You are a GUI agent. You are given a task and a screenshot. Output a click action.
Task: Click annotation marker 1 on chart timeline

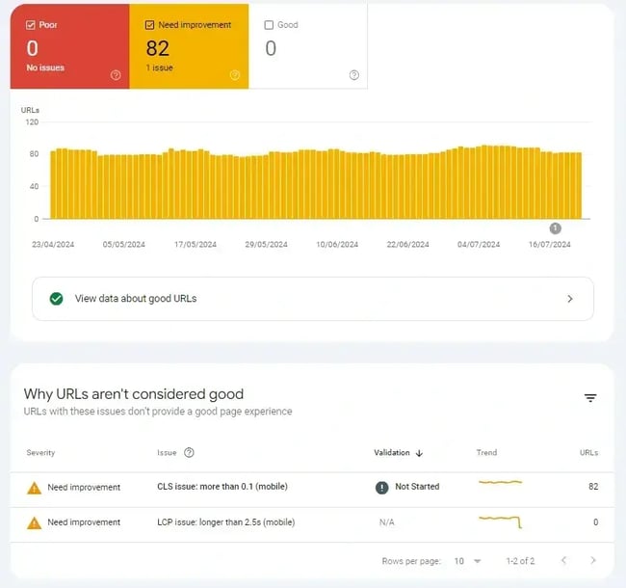click(x=555, y=228)
